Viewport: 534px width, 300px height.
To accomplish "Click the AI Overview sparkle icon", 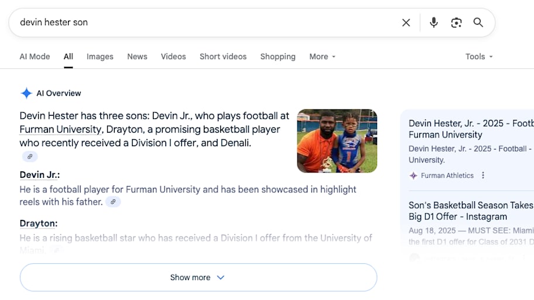I will (26, 93).
